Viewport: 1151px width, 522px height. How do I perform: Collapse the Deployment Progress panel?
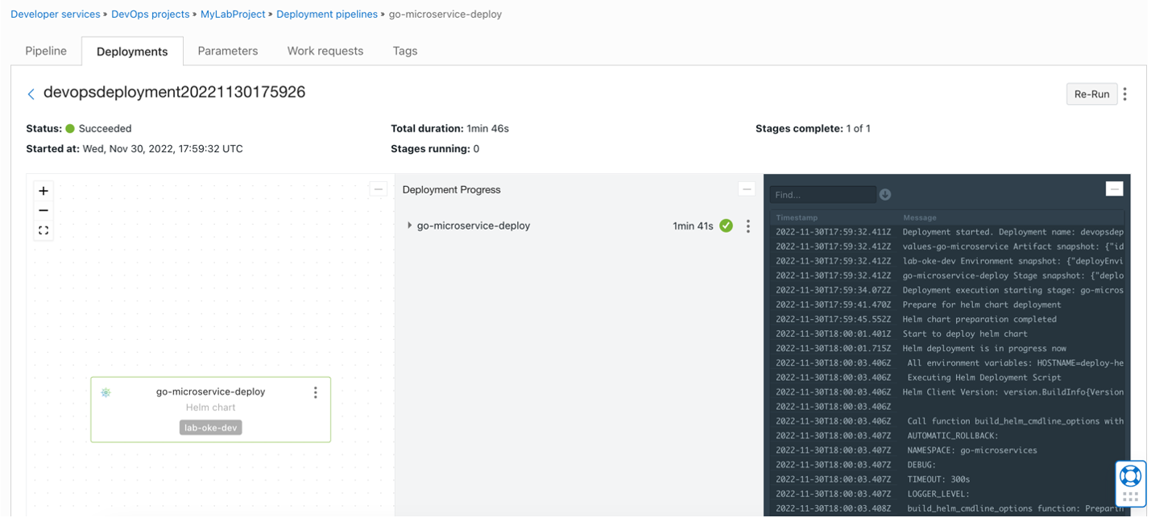[747, 189]
